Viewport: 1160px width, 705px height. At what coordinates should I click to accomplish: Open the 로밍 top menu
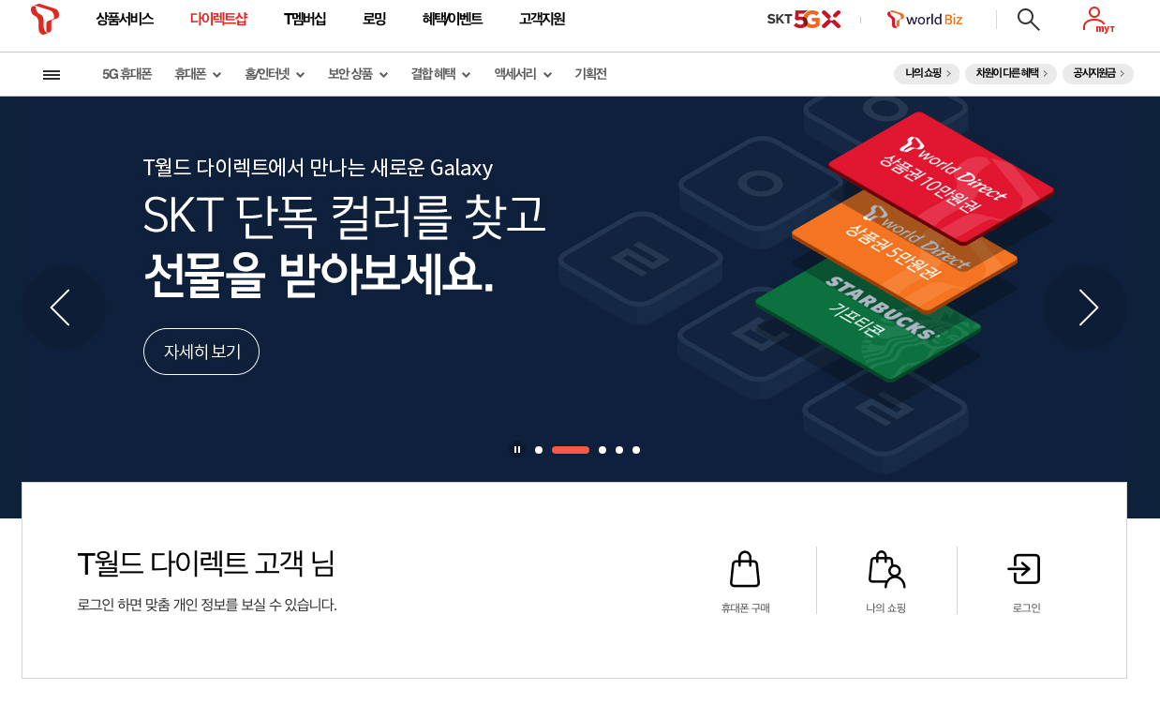point(374,19)
